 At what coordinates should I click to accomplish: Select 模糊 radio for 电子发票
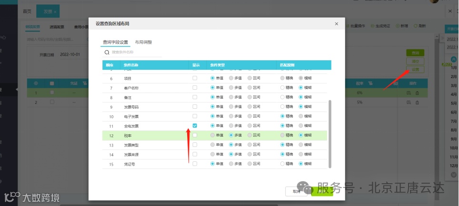(x=300, y=116)
